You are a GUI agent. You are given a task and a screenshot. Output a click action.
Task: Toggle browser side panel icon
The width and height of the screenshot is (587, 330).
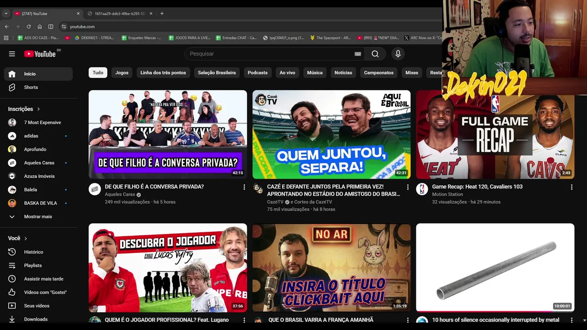[x=50, y=27]
